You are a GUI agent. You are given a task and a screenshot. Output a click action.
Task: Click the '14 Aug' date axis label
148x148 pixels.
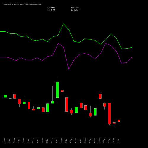click(x=14, y=141)
